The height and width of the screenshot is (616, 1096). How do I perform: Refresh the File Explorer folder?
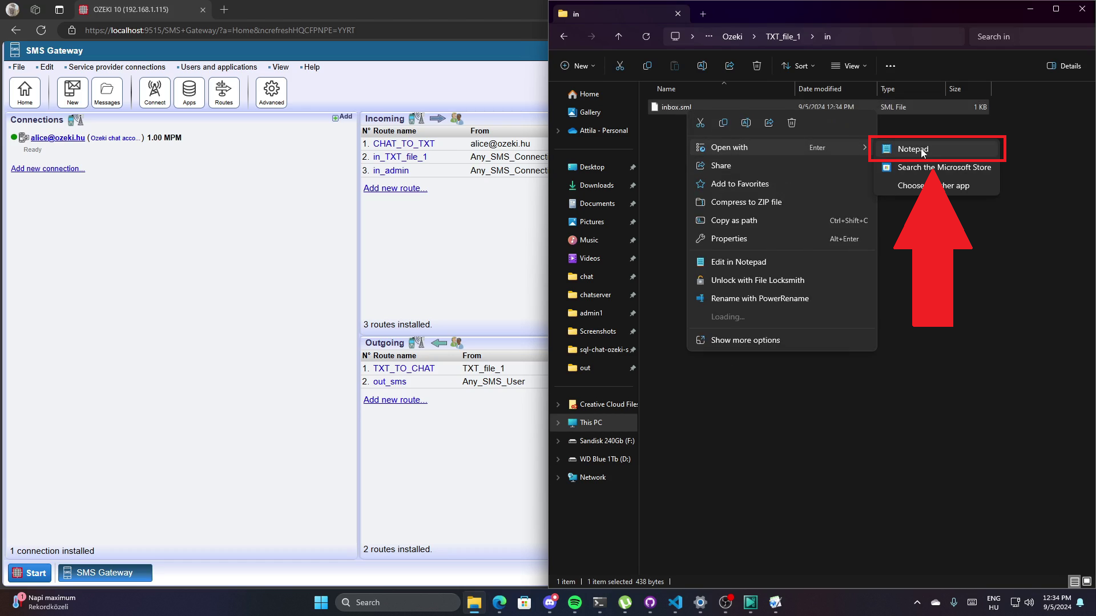tap(646, 37)
